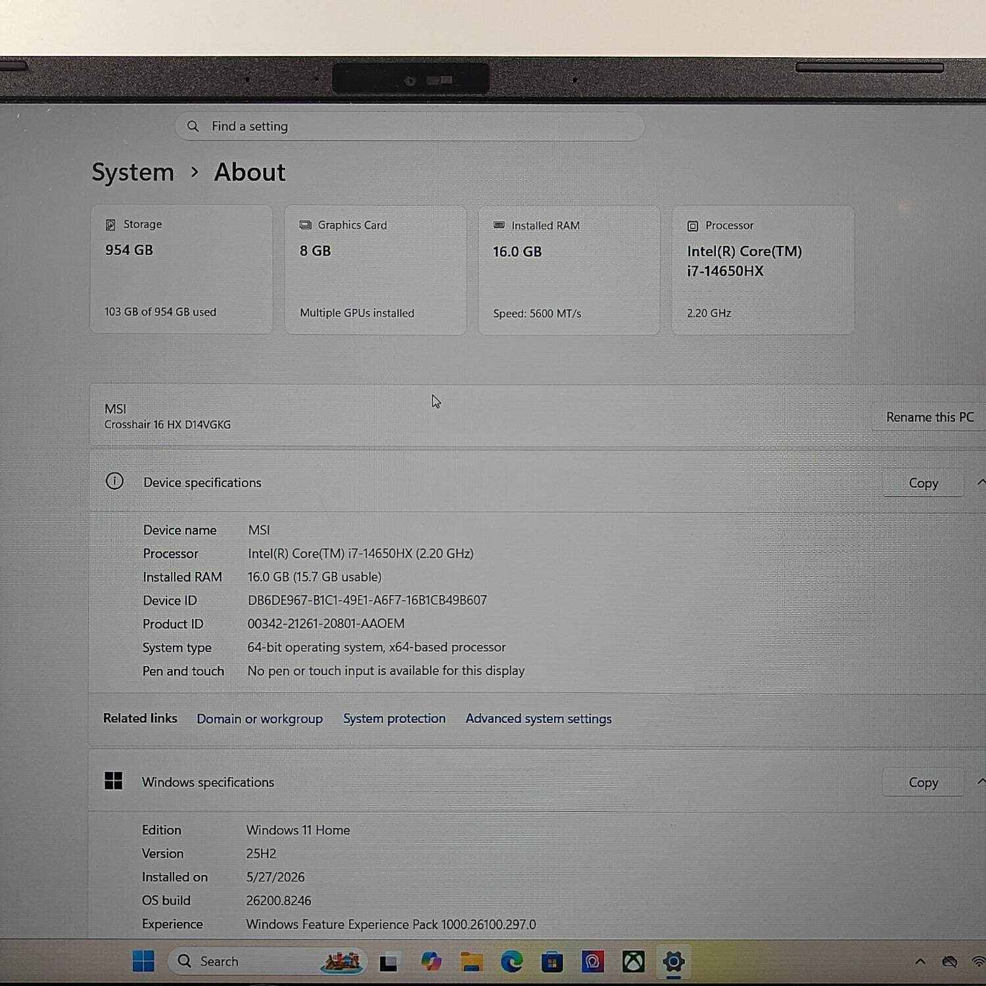The height and width of the screenshot is (986, 986).
Task: Open the Storage card
Action: coord(181,270)
